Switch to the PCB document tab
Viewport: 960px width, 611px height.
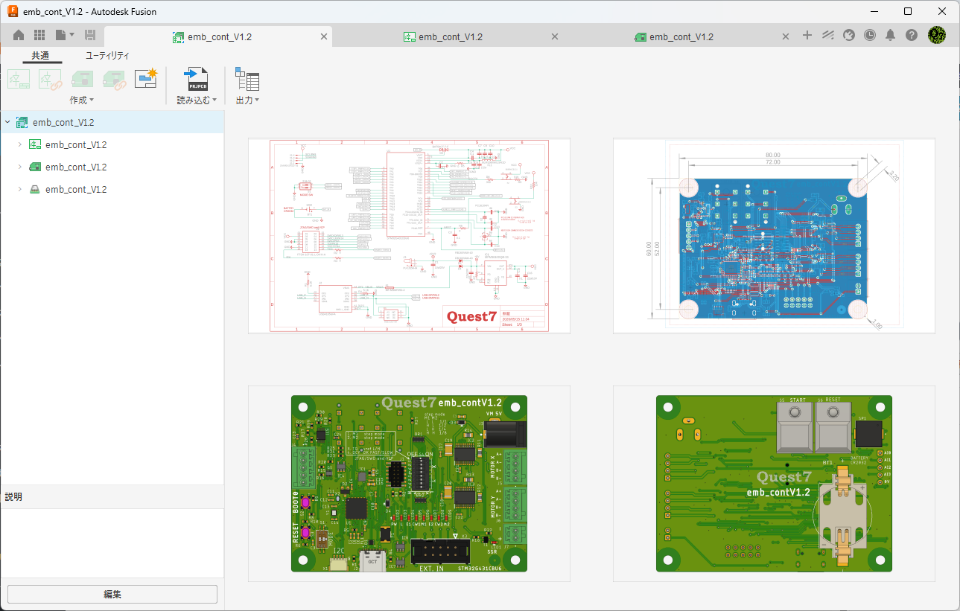(x=680, y=36)
